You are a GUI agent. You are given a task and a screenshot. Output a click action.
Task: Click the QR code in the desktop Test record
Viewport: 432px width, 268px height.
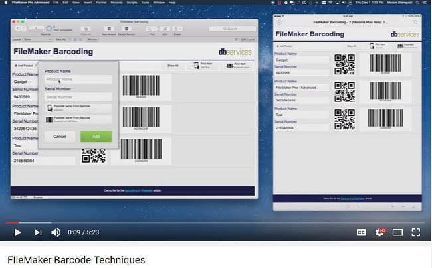94,156
